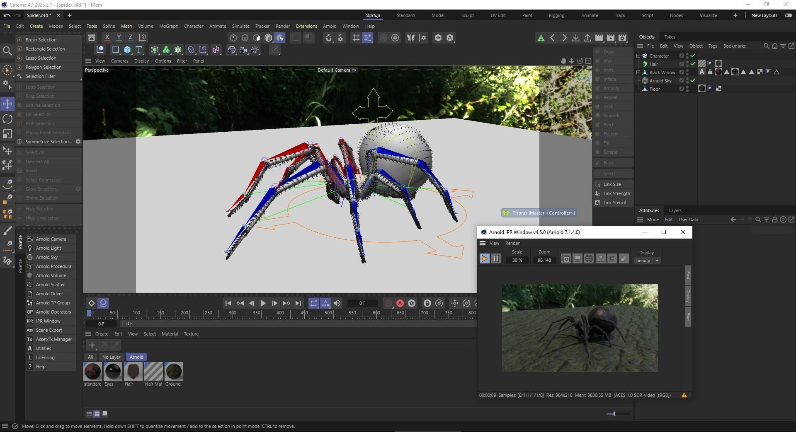Click the text spline T icon
Viewport: 796px width, 432px height.
pyautogui.click(x=139, y=50)
